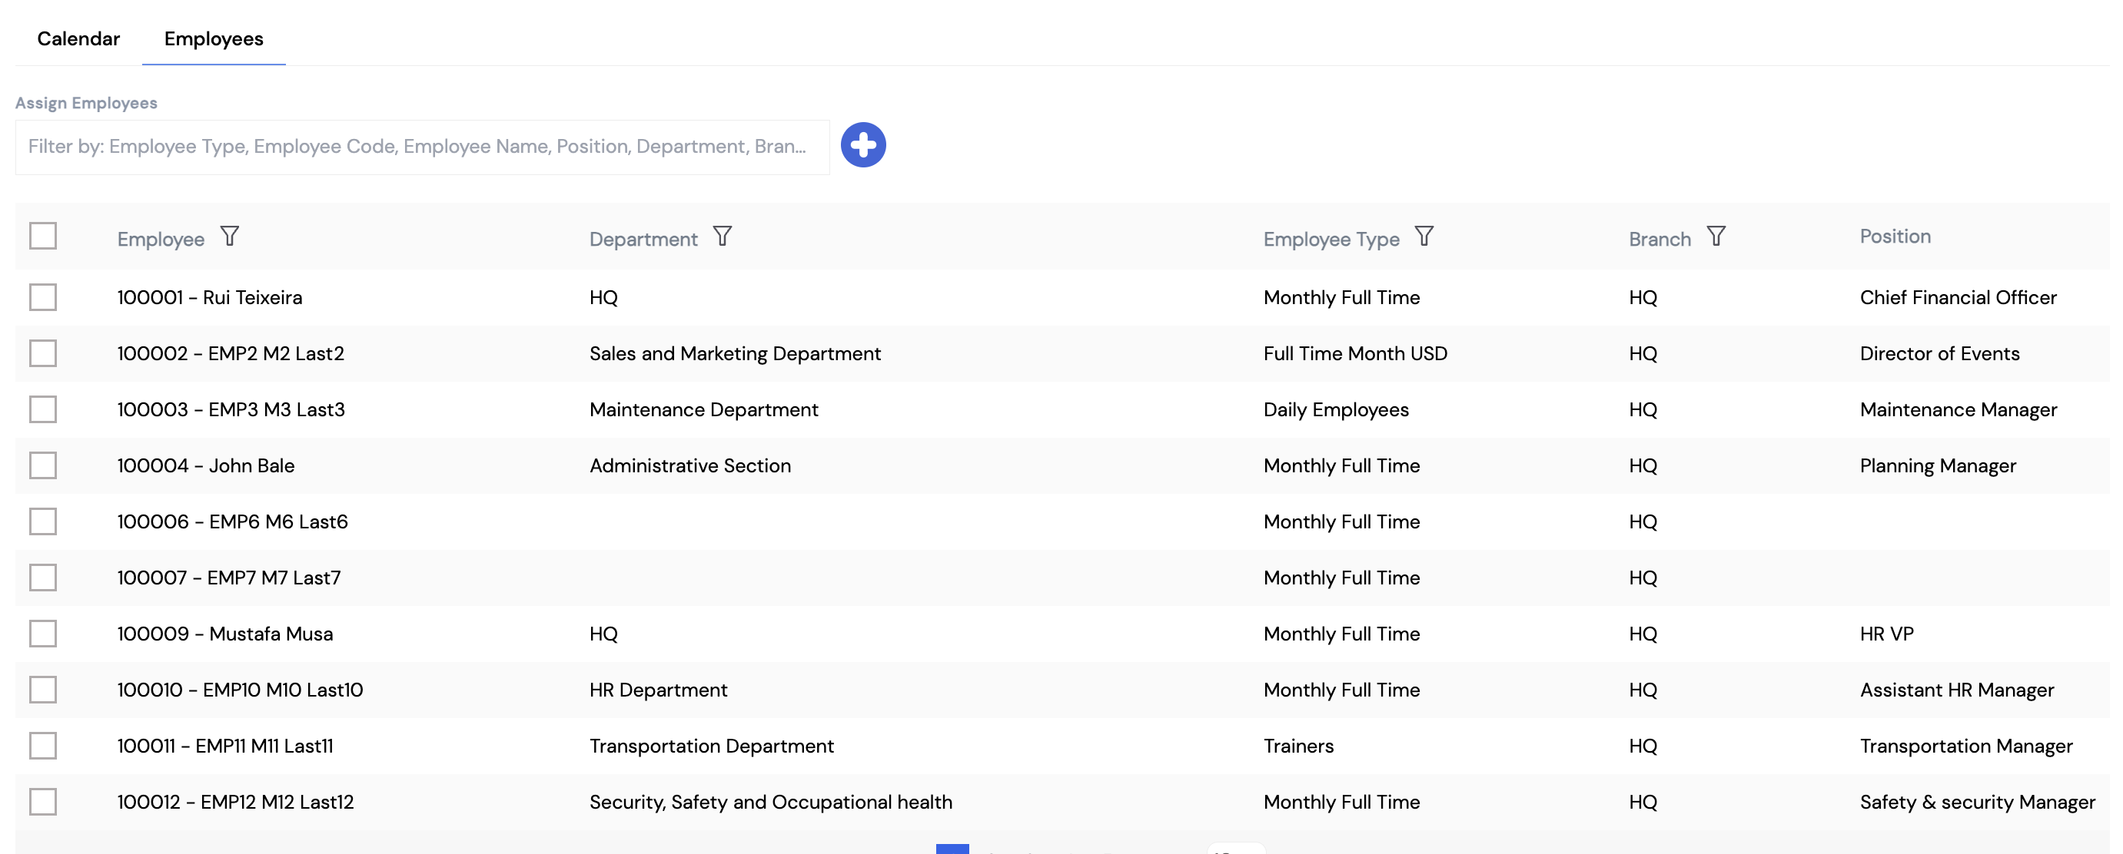Viewport: 2123px width, 854px height.
Task: Click 'Transportation Manager' position cell
Action: [x=1965, y=745]
